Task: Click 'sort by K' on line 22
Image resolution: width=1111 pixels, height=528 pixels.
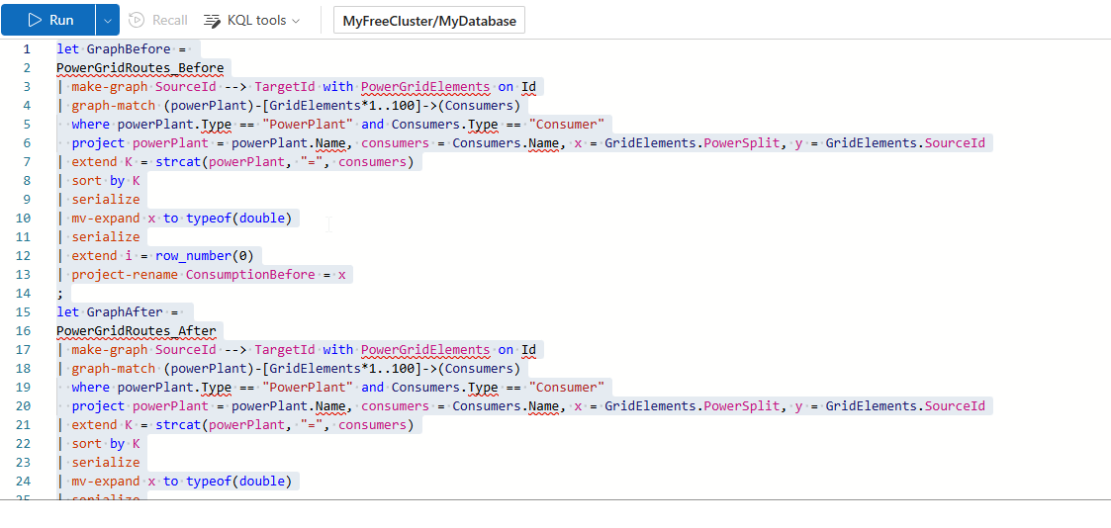Action: pos(106,444)
